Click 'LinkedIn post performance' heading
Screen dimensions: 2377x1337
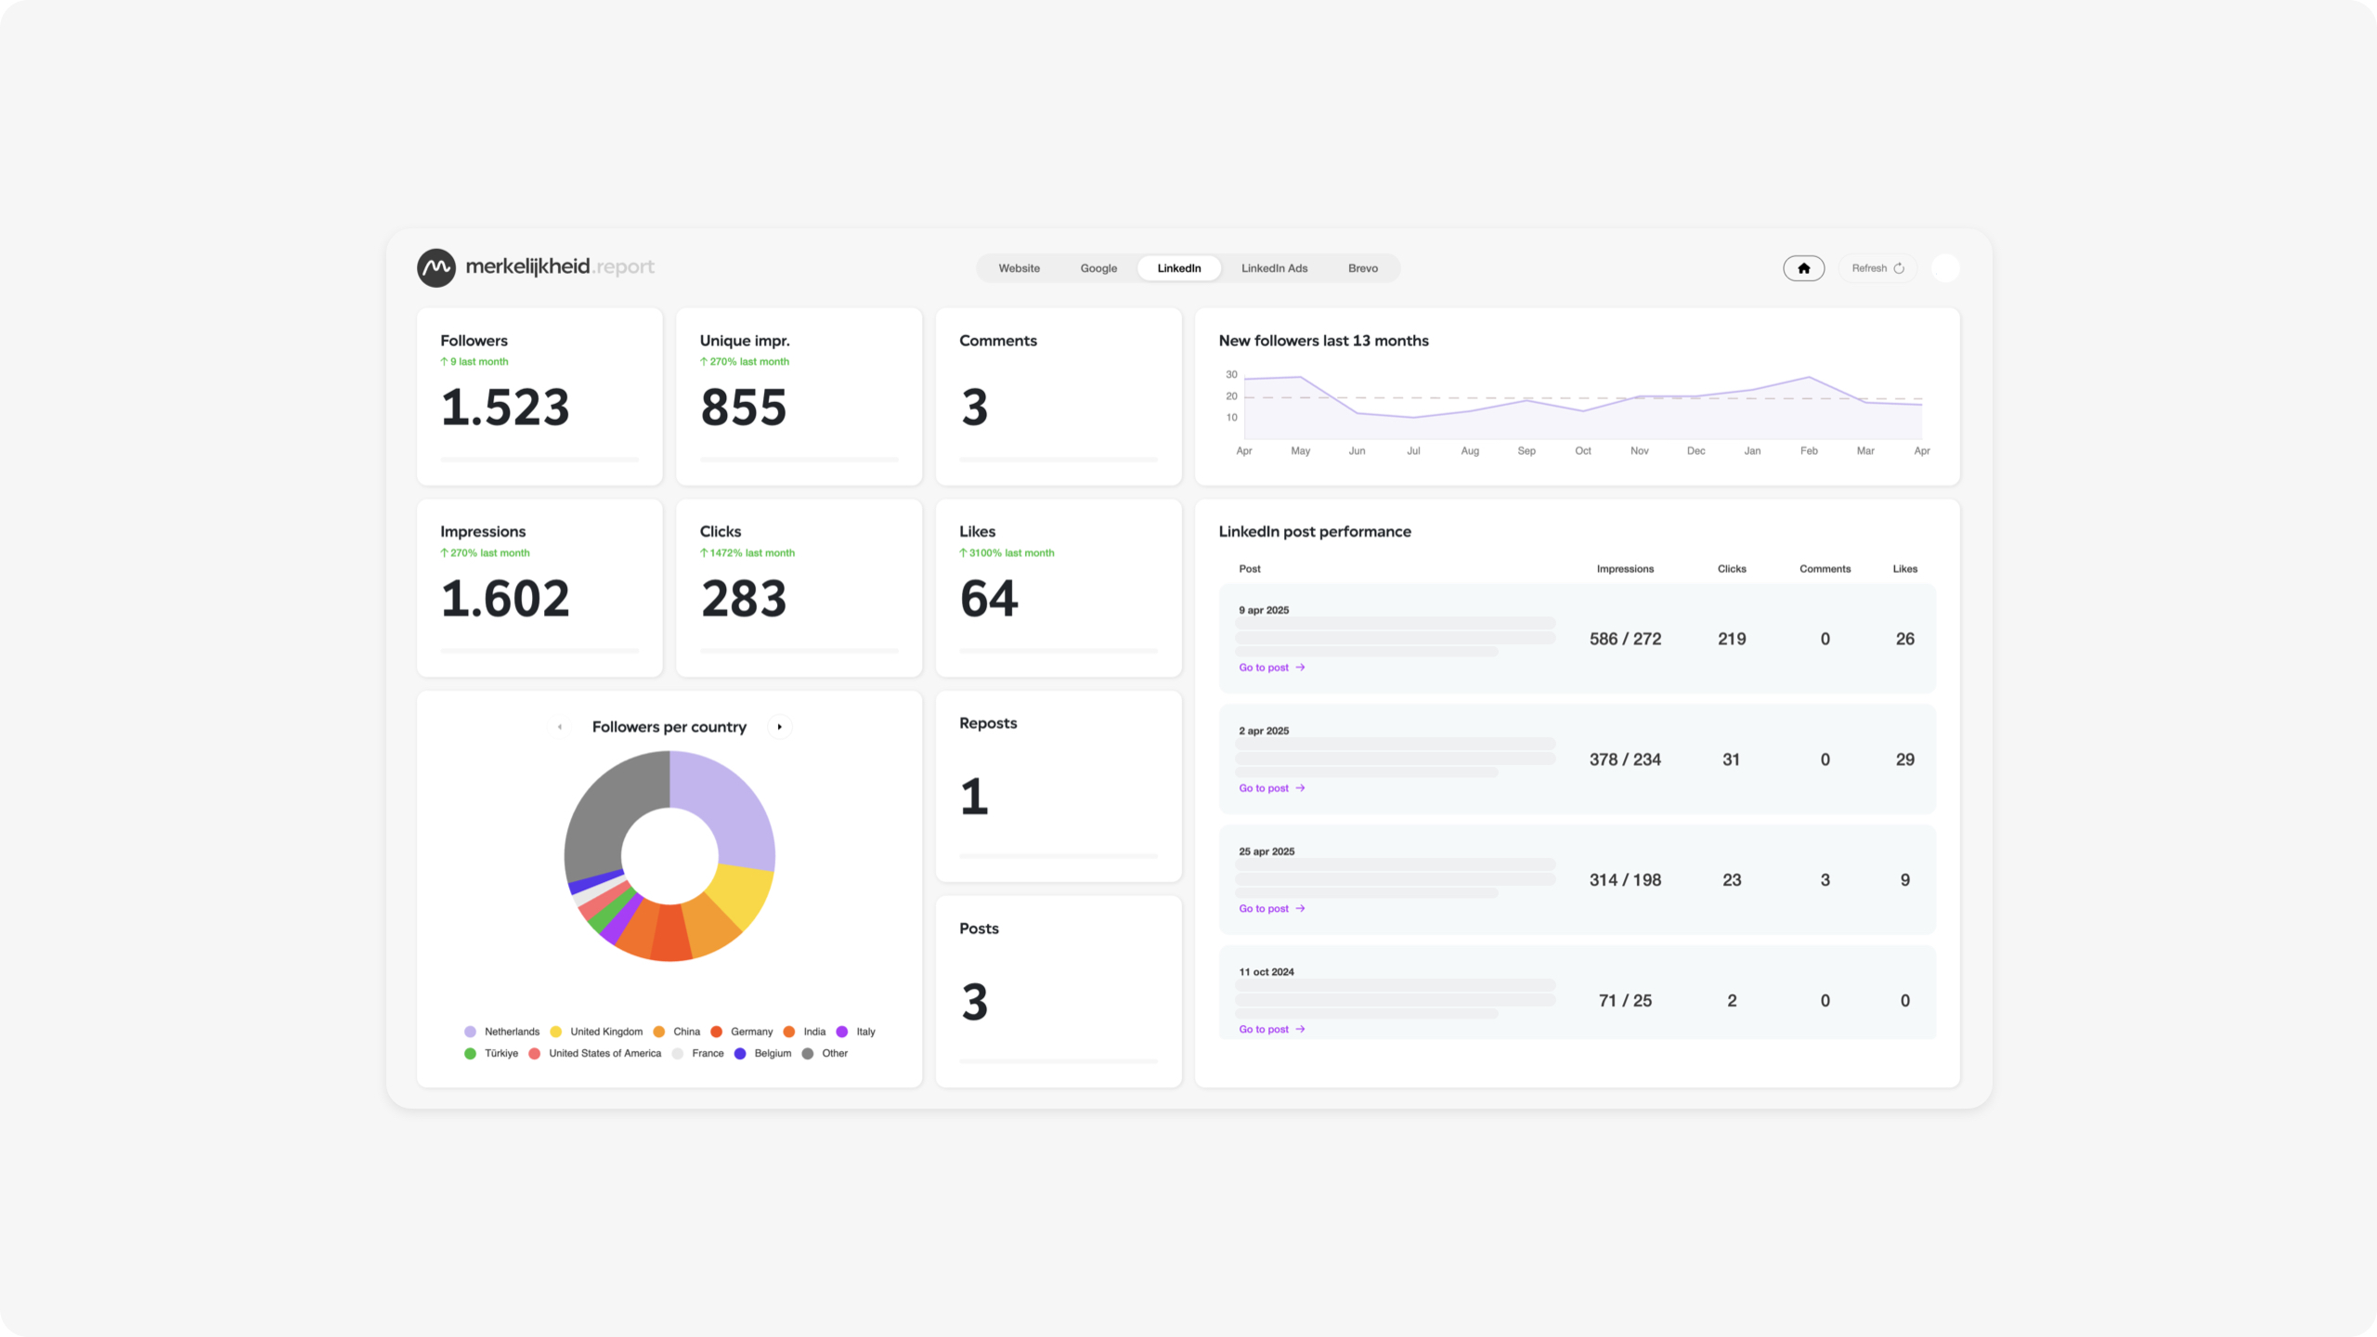point(1315,532)
